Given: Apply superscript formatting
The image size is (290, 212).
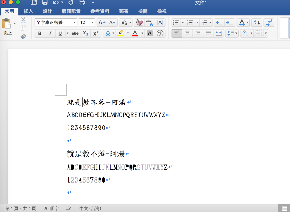Looking at the screenshot, I should point(96,33).
